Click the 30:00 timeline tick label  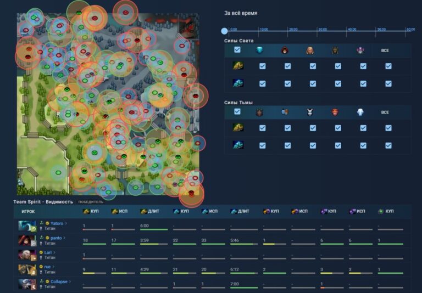click(x=323, y=29)
